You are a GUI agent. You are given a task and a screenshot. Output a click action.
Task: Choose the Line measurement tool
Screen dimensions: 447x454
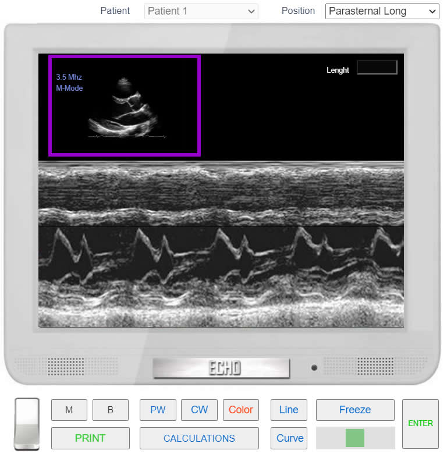289,410
